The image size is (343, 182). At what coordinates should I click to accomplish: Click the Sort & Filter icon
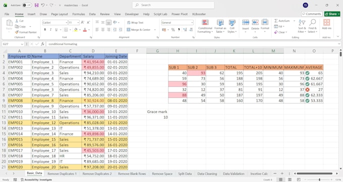[x=302, y=22]
